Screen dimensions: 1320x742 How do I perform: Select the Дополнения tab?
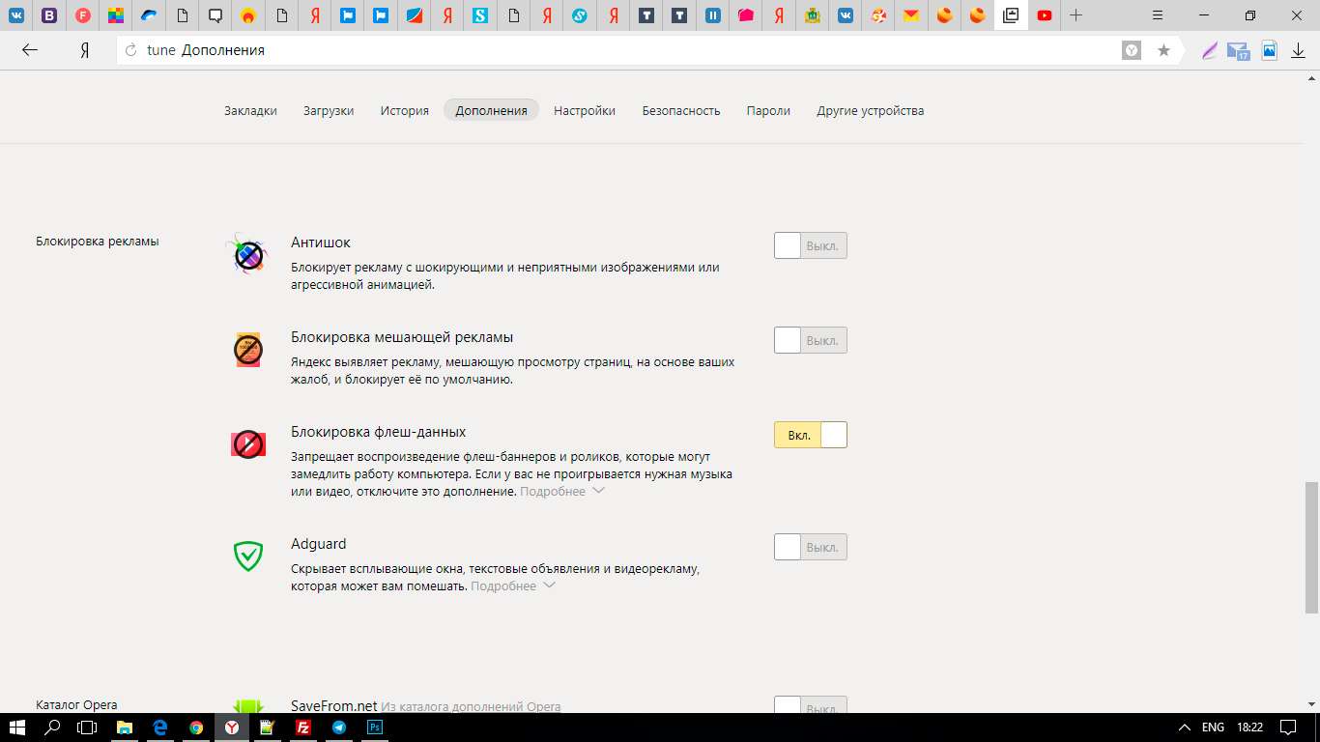coord(491,110)
